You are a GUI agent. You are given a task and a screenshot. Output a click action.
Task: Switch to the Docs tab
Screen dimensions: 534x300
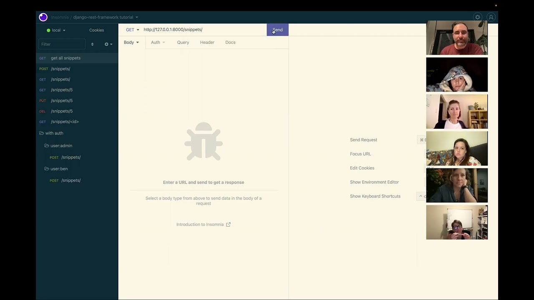point(230,42)
